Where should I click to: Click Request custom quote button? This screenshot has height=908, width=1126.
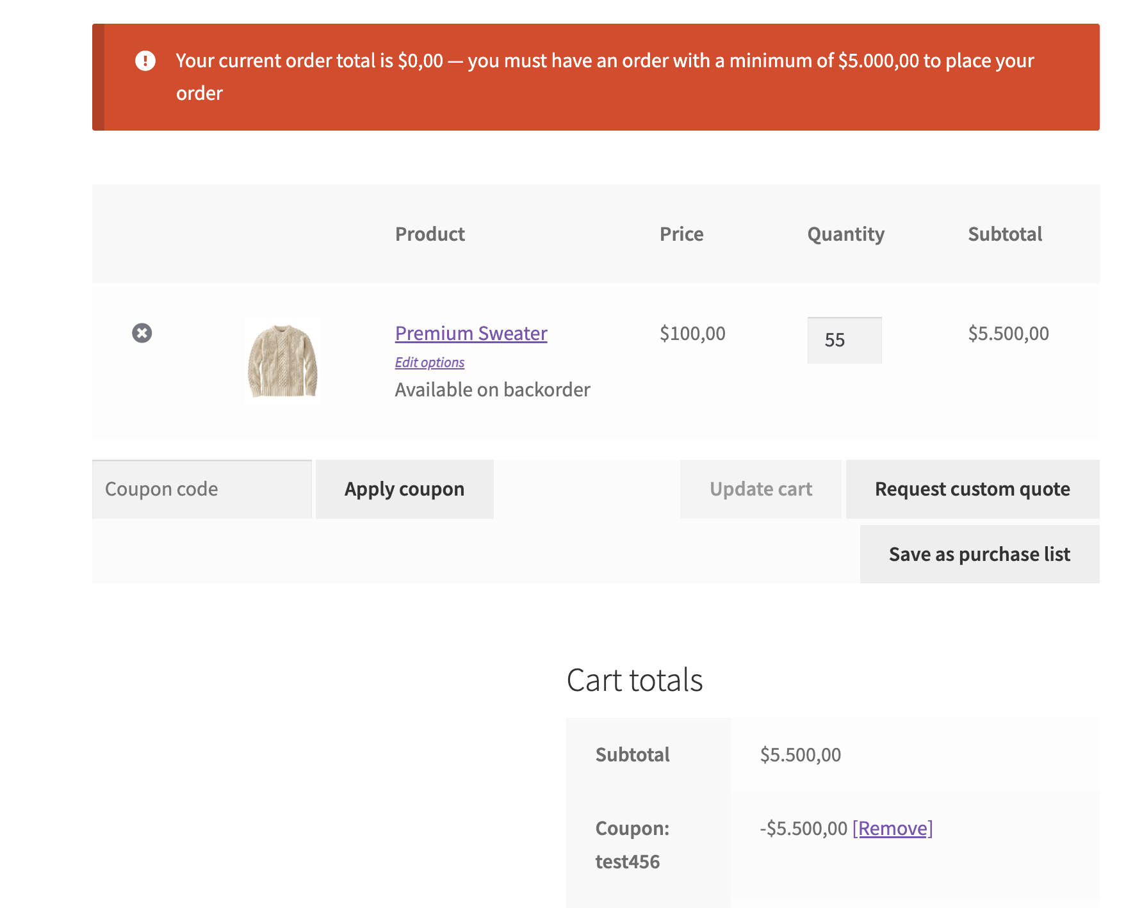pyautogui.click(x=972, y=489)
